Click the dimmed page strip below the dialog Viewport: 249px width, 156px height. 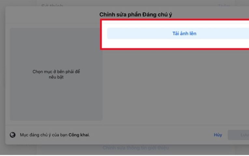[63, 150]
